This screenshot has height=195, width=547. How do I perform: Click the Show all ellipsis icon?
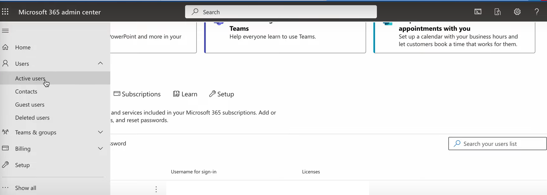[x=5, y=188]
